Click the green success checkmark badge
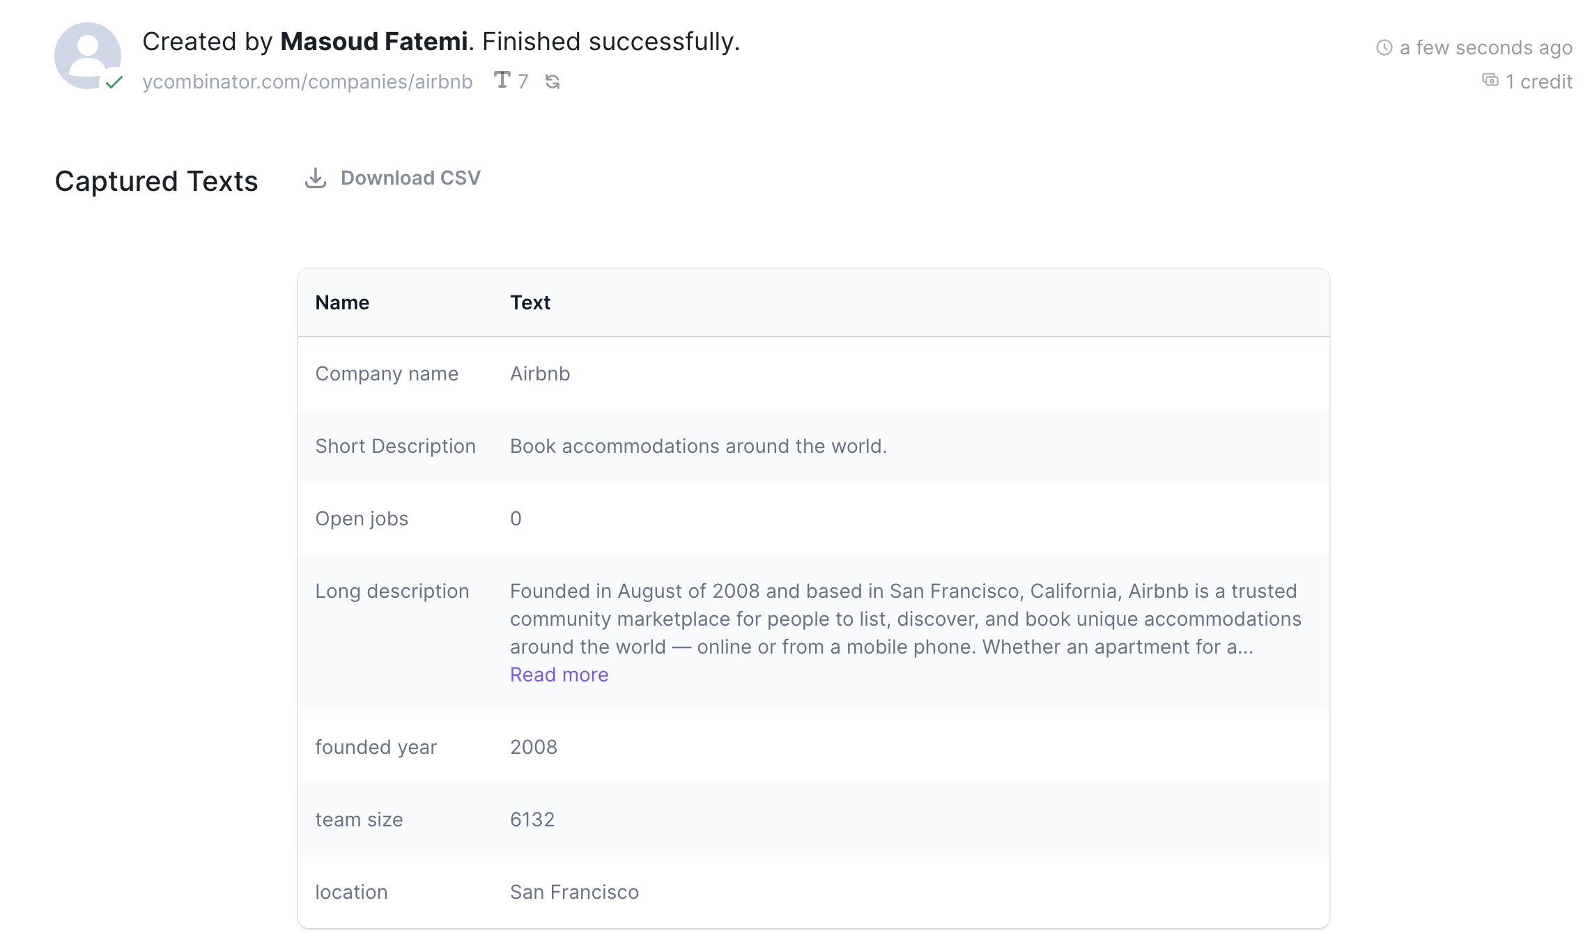This screenshot has height=949, width=1590. [114, 82]
